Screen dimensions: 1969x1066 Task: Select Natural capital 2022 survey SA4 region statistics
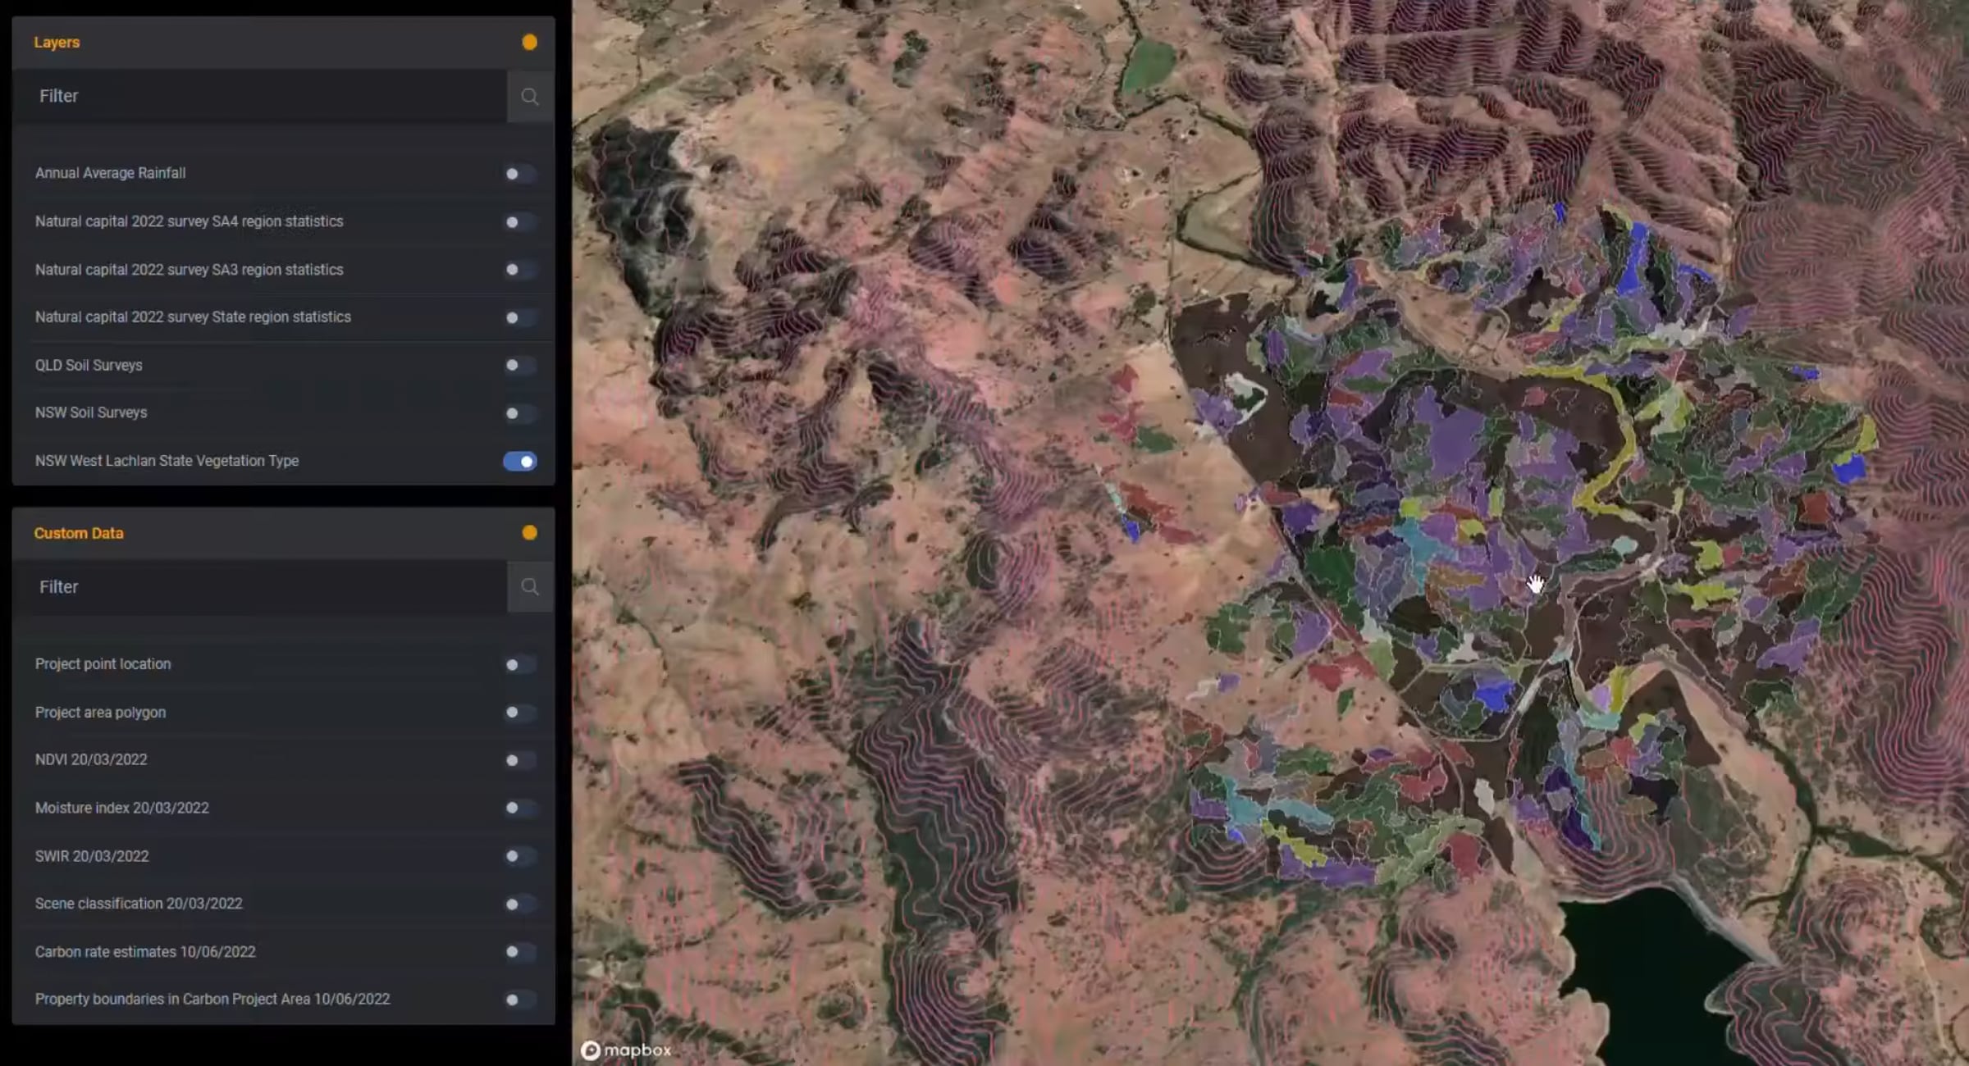(x=189, y=221)
